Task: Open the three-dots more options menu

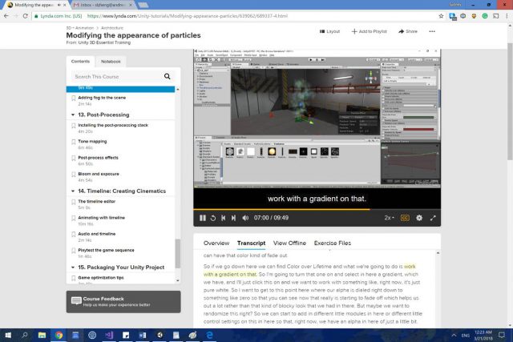Action: (x=432, y=31)
